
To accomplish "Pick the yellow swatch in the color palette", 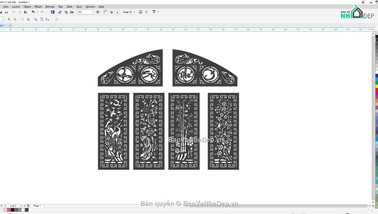I will (376, 86).
